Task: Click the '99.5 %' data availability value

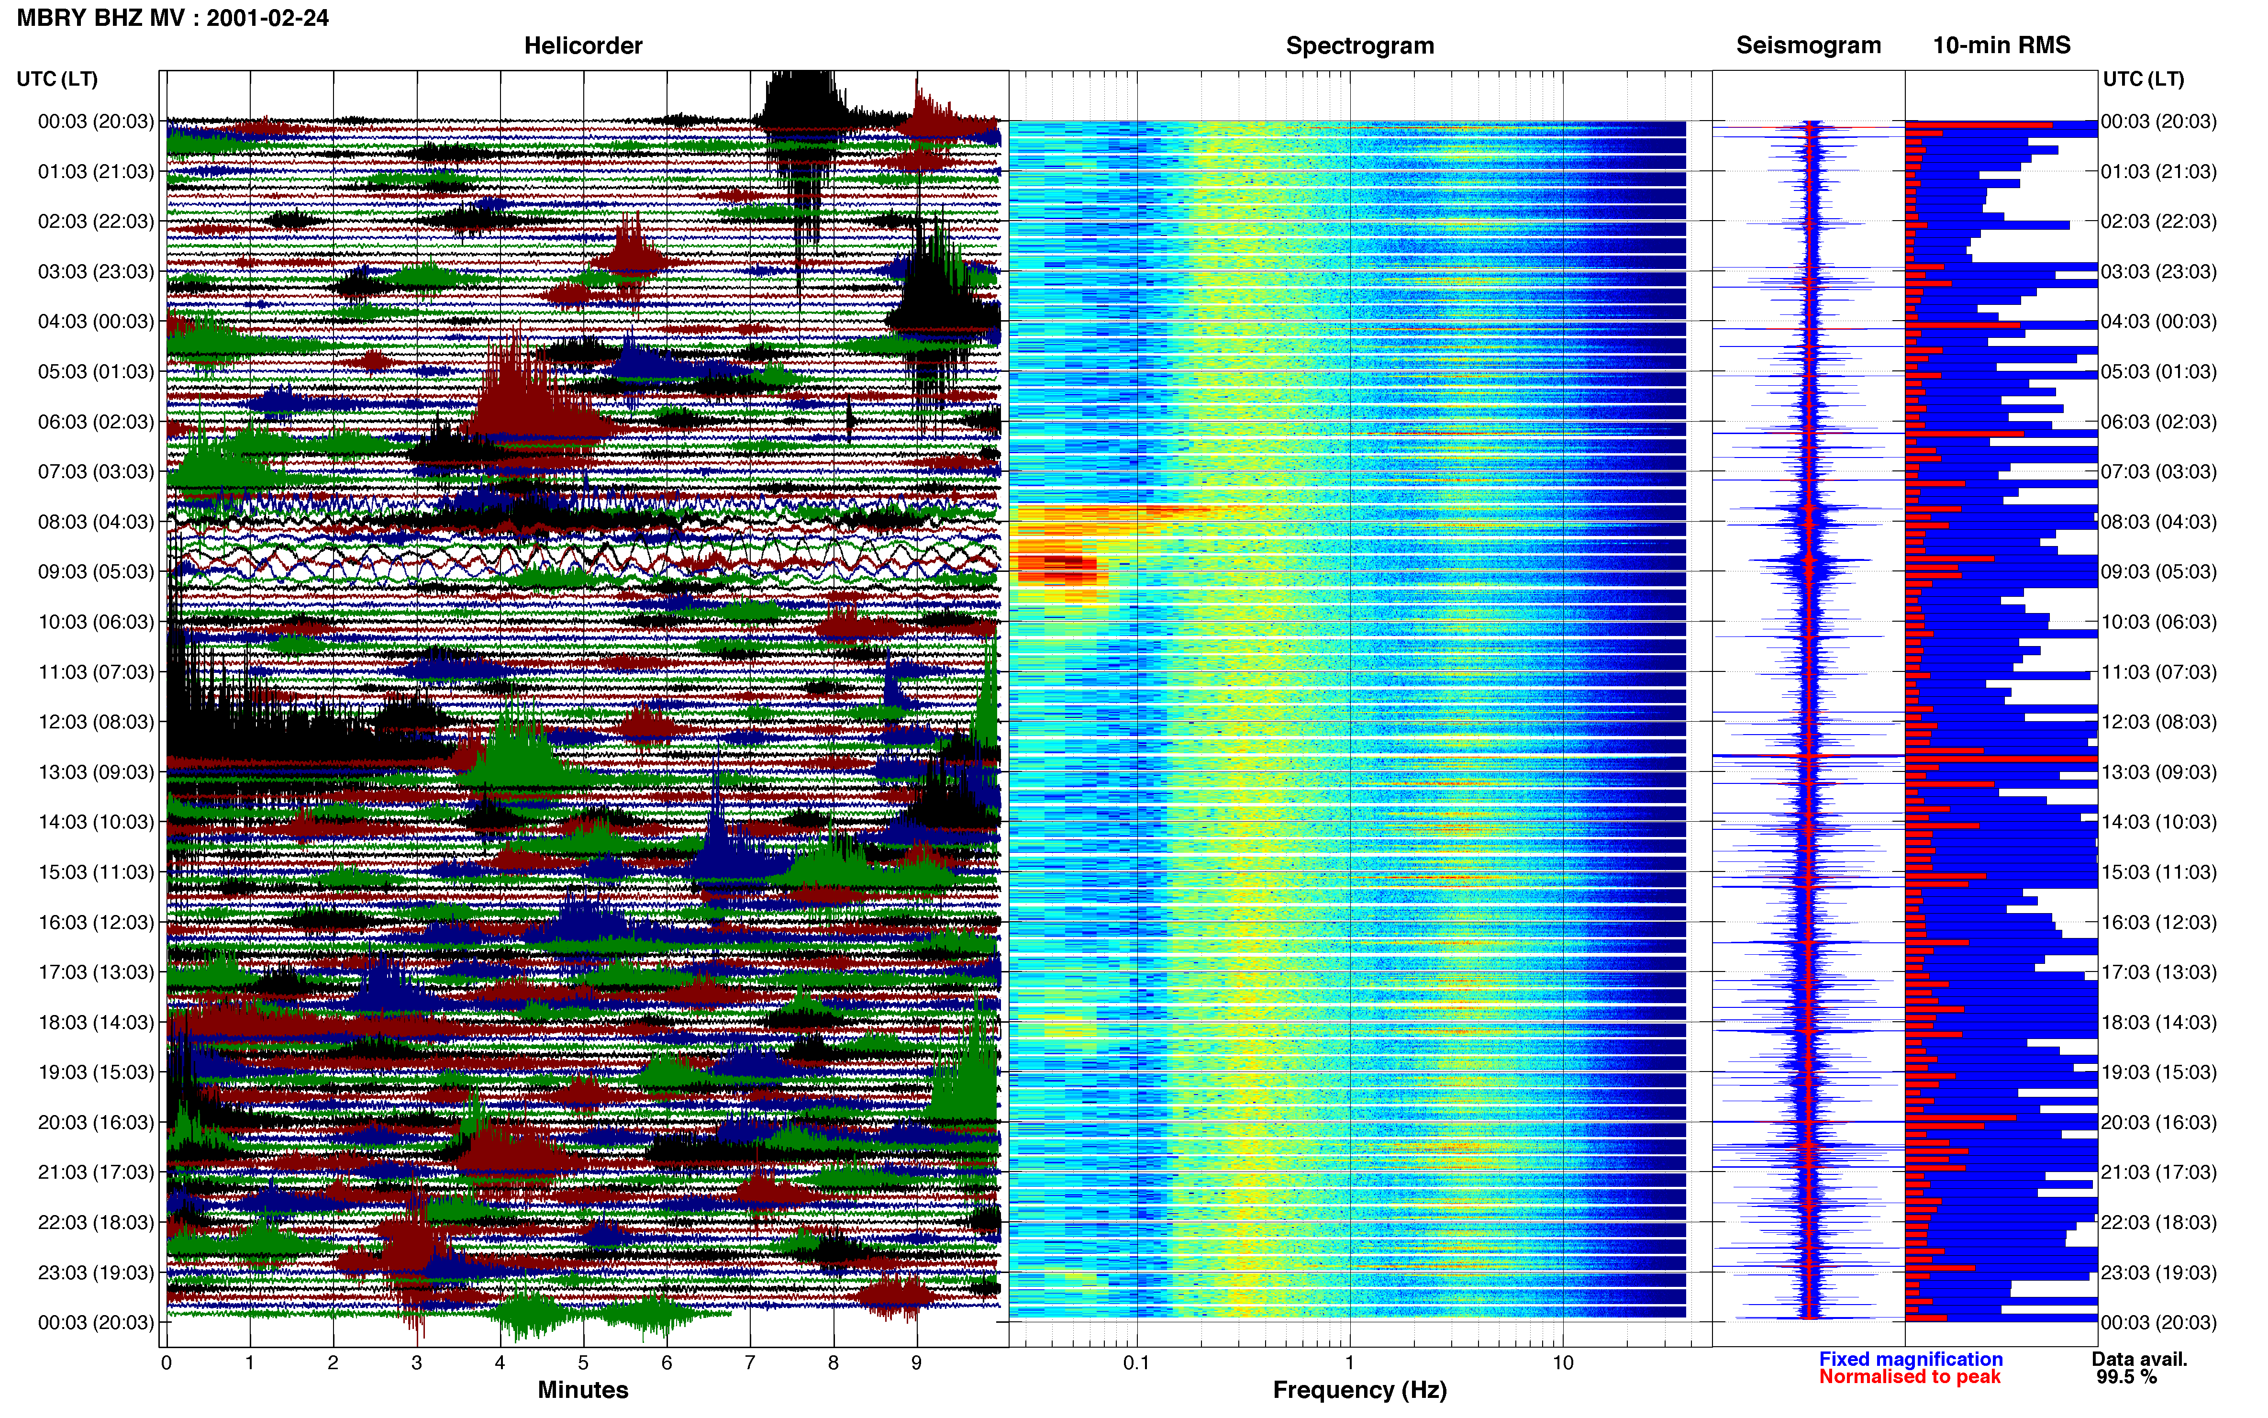Action: 2127,1377
